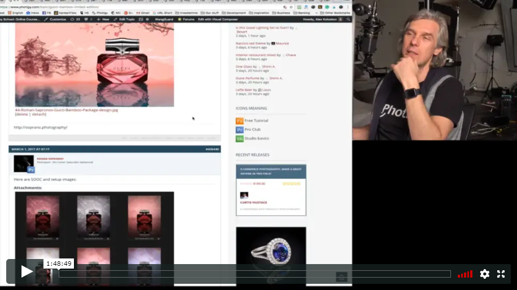The height and width of the screenshot is (290, 517).
Task: Open the 22 updates item in admin bar
Action: click(75, 19)
